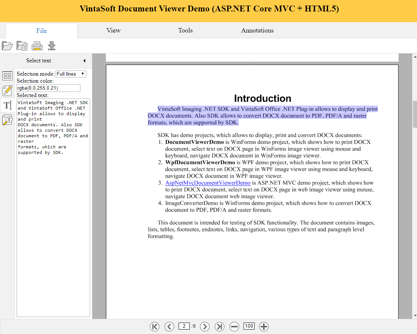Zoom out with the minus button
The image size is (417, 334).
tap(234, 326)
